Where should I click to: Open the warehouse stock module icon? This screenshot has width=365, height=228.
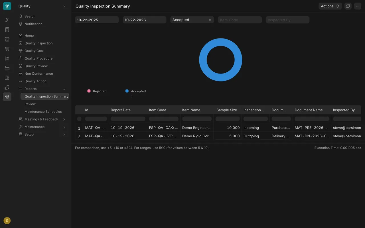7,58
